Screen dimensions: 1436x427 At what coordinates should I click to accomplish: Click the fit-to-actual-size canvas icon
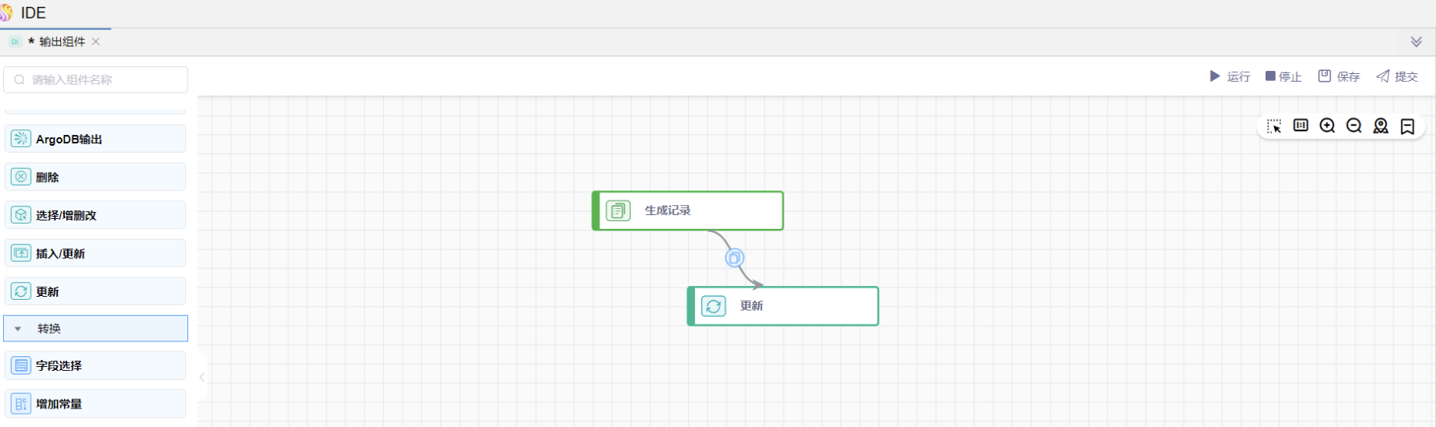point(1301,126)
